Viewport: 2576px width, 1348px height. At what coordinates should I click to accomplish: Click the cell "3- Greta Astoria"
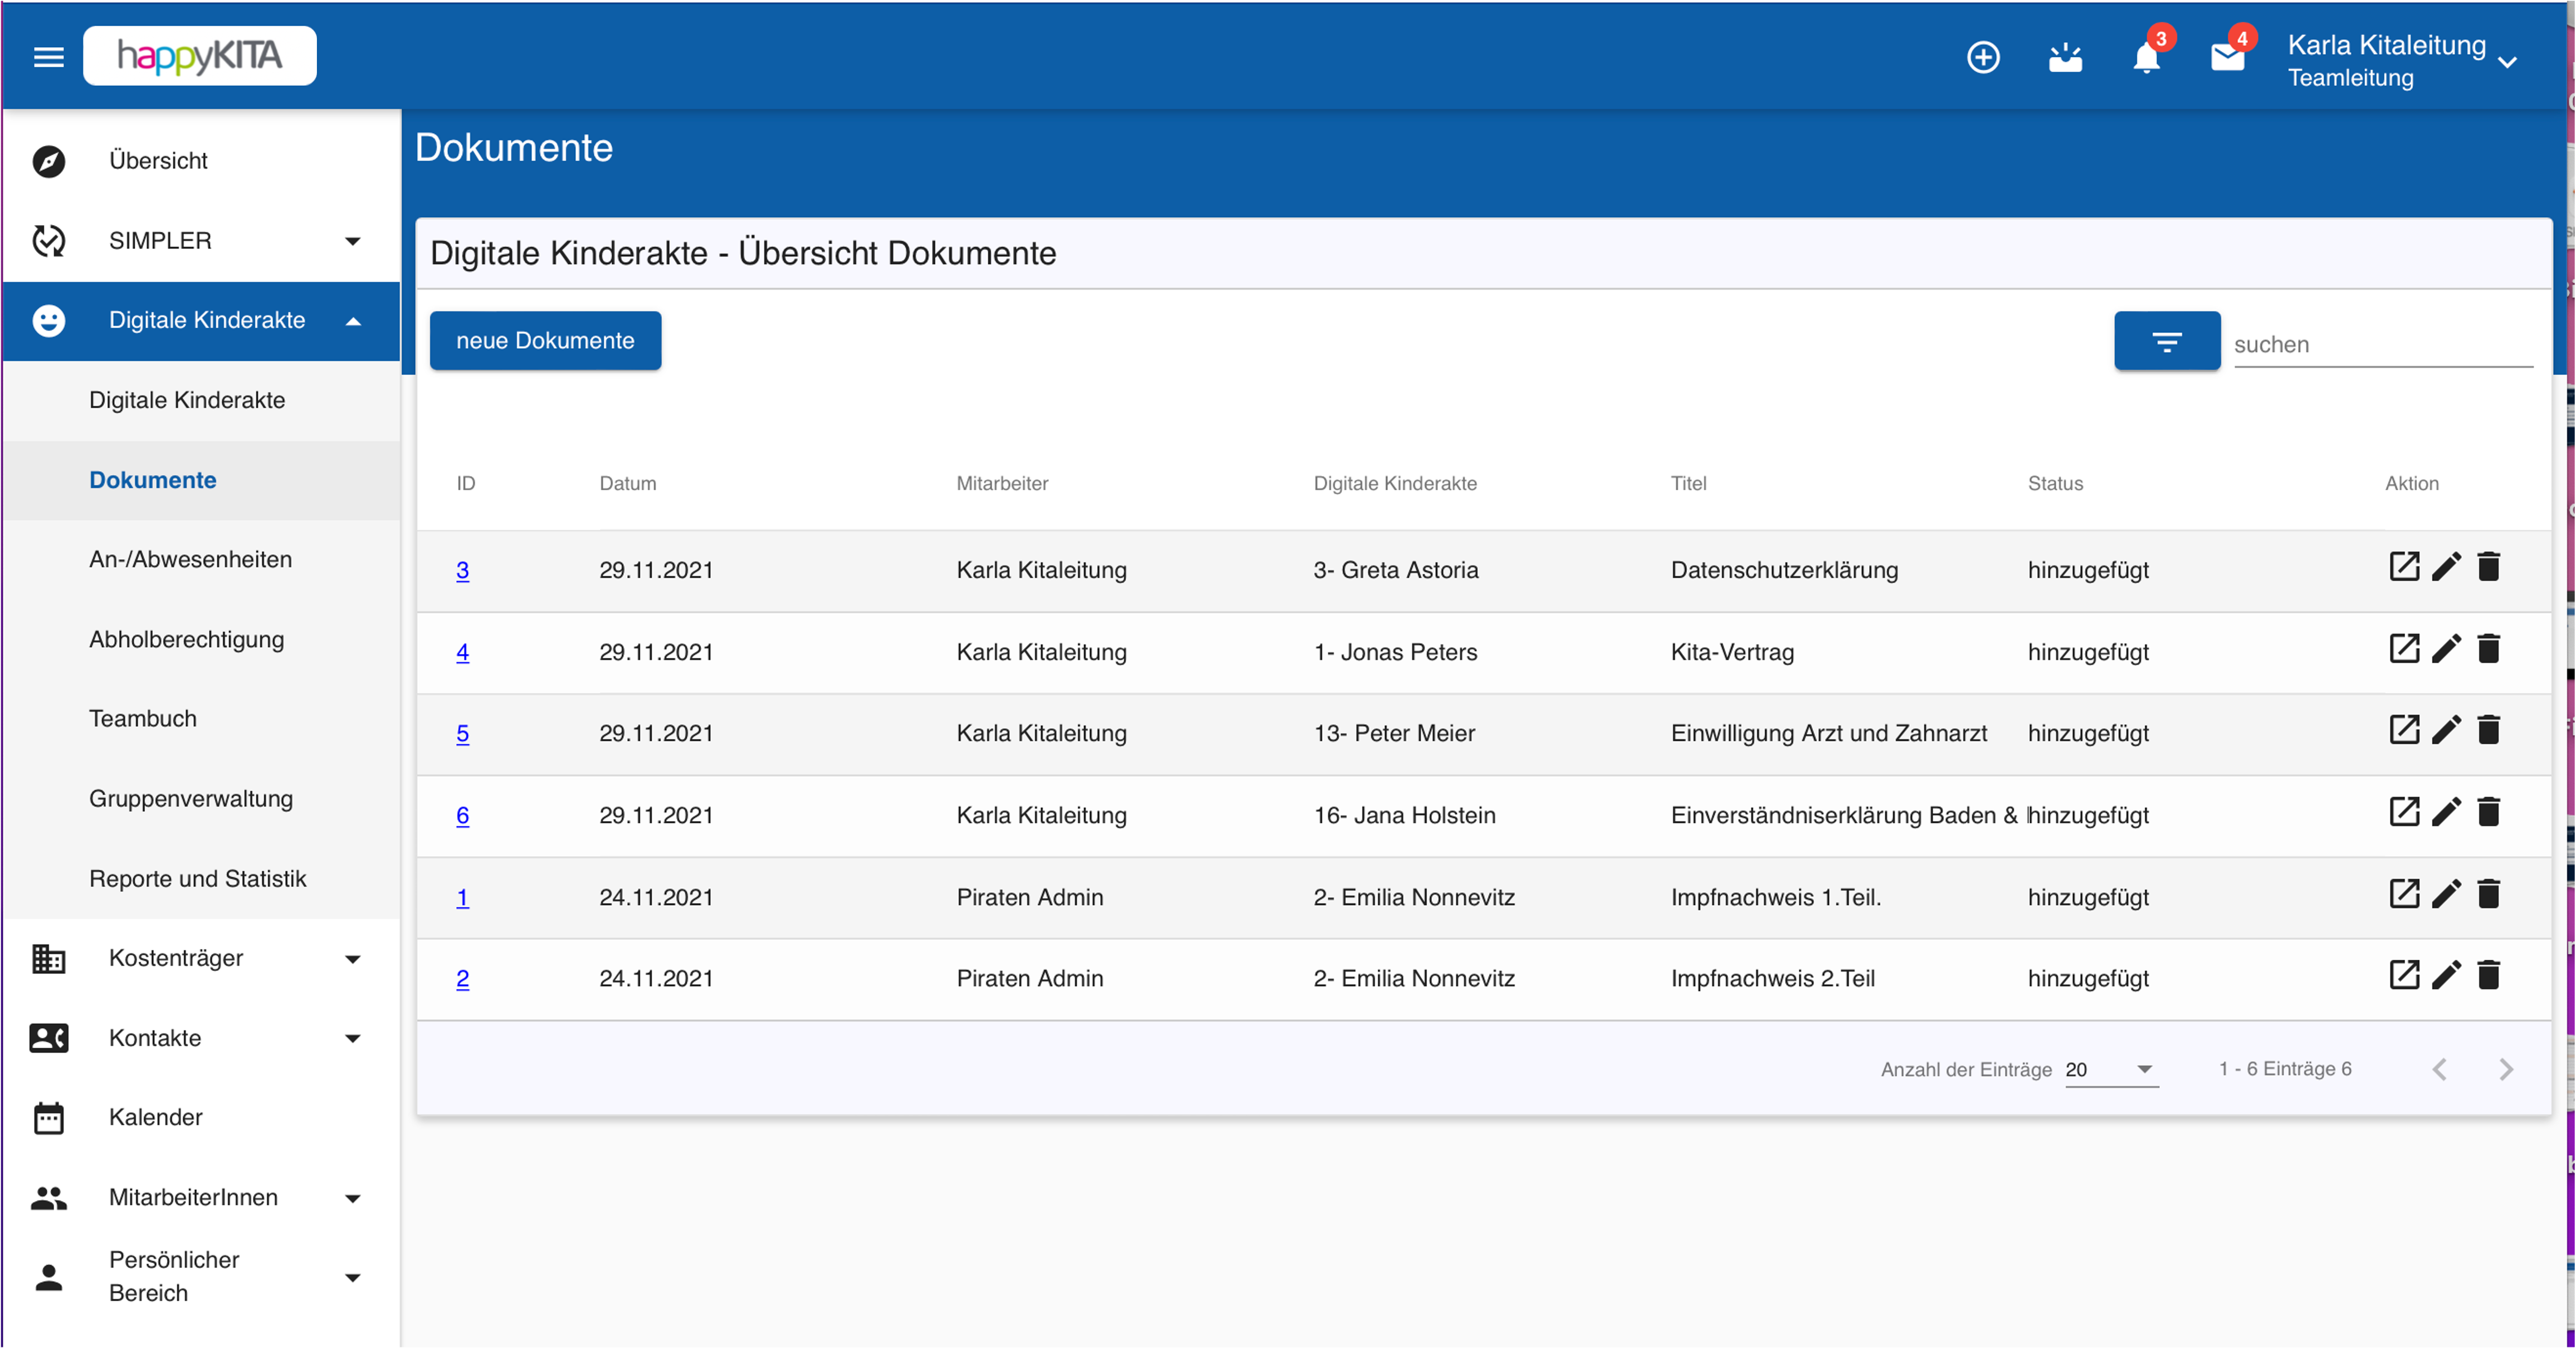tap(1395, 570)
